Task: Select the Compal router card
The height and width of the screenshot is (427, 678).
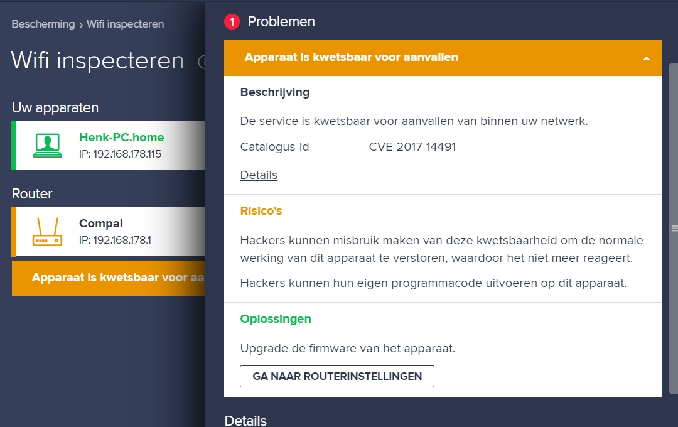Action: click(x=108, y=232)
